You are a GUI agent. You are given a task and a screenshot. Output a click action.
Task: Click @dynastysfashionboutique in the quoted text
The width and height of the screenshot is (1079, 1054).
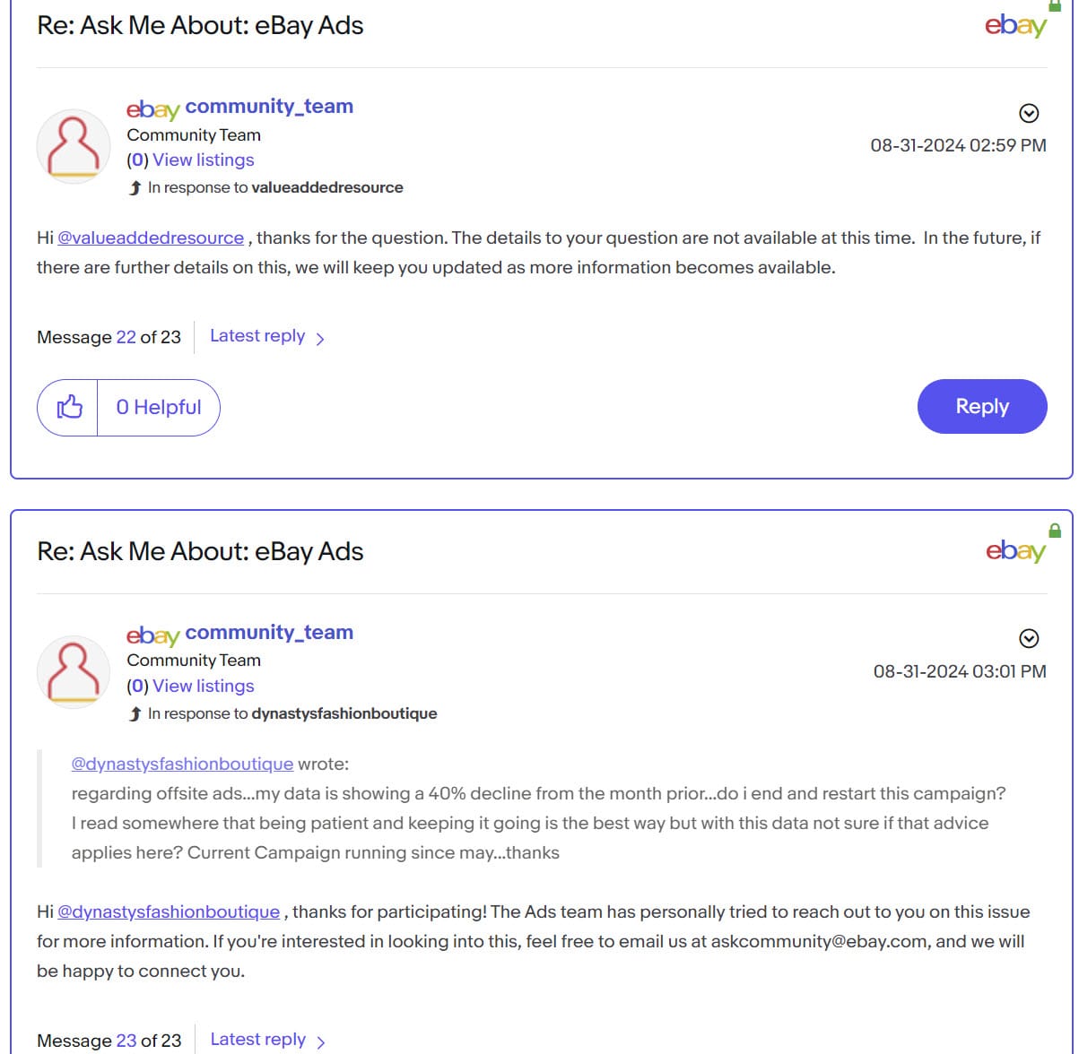182,765
